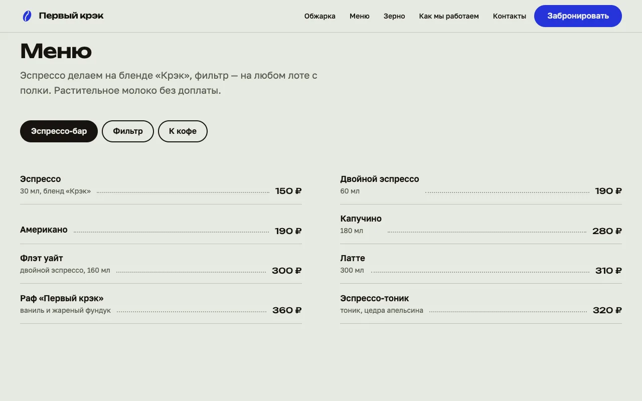
Task: Open the Контакты navigation link
Action: [510, 16]
